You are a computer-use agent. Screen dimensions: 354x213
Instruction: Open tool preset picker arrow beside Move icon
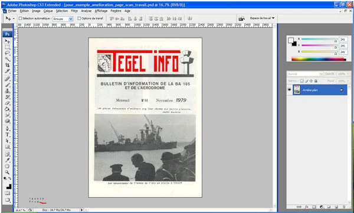tap(14, 19)
